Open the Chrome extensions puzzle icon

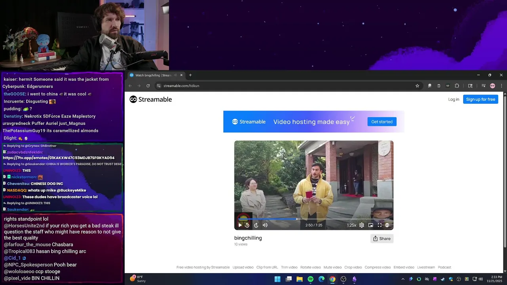[x=457, y=85]
